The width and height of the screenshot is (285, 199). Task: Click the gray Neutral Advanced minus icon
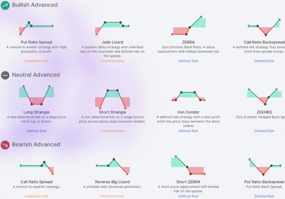pos(5,75)
